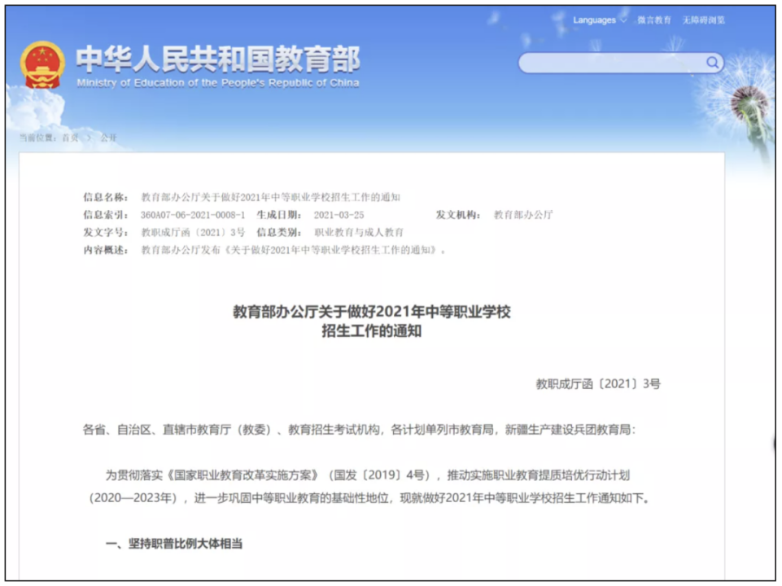The image size is (782, 586).
Task: Click the 信息类别 label
Action: [x=279, y=233]
